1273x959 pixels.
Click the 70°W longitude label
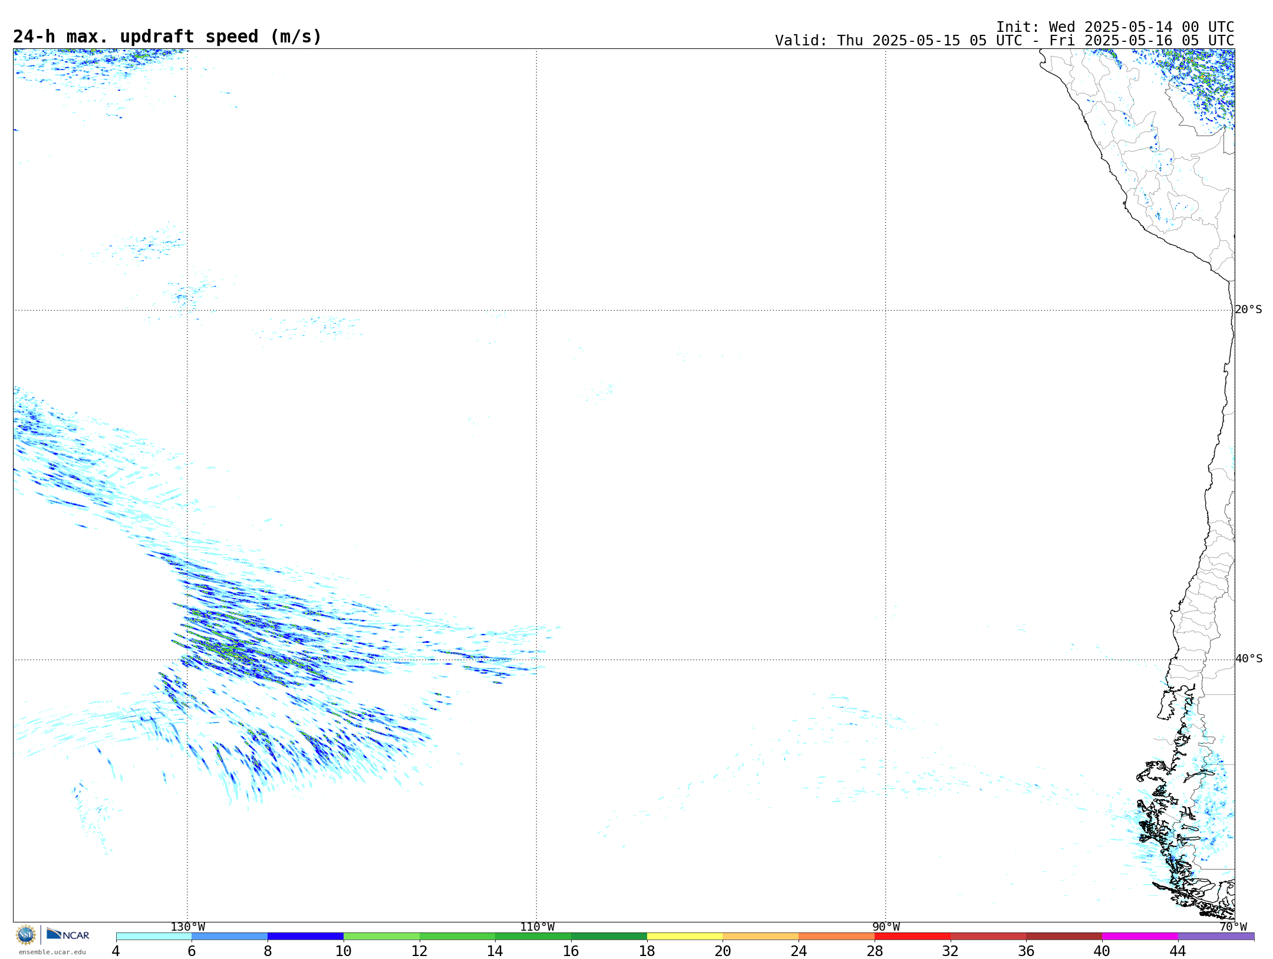(1233, 927)
